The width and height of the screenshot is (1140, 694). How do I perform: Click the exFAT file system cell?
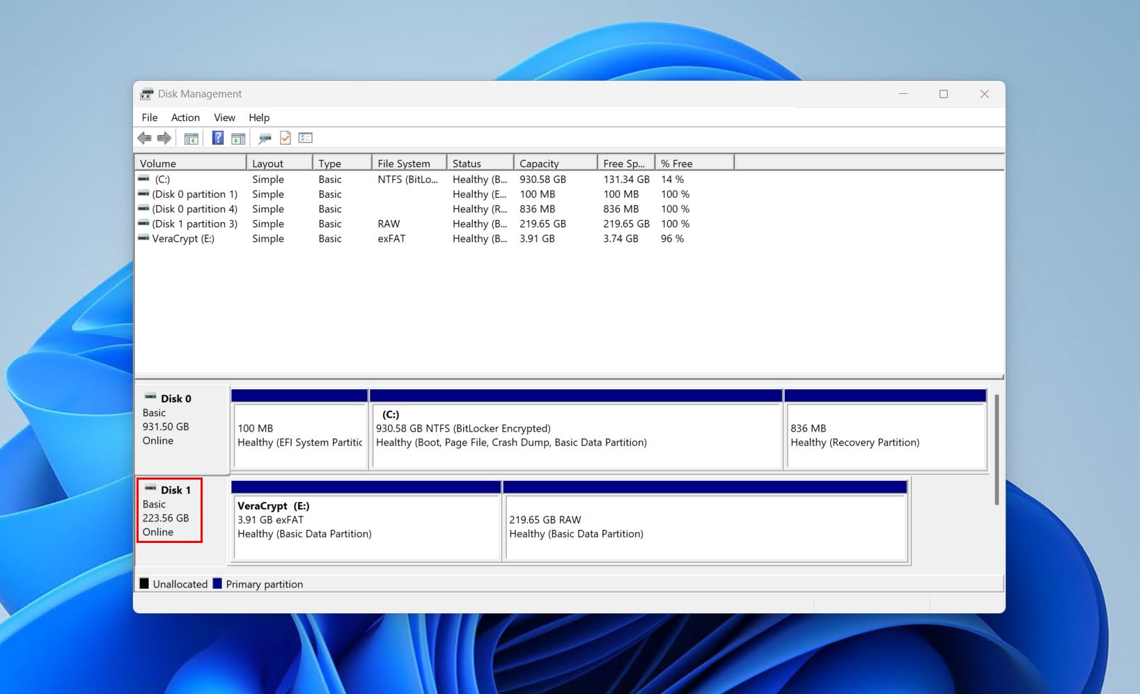391,238
